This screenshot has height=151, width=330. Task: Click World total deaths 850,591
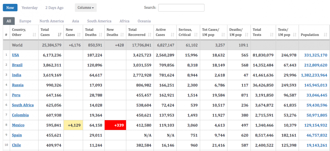[x=95, y=45]
